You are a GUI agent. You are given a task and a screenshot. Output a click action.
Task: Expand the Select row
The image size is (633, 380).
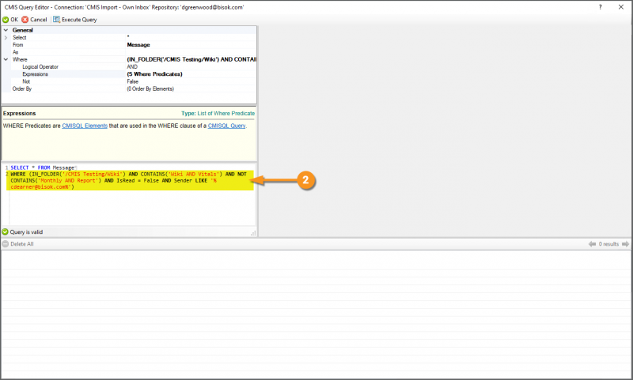point(6,37)
